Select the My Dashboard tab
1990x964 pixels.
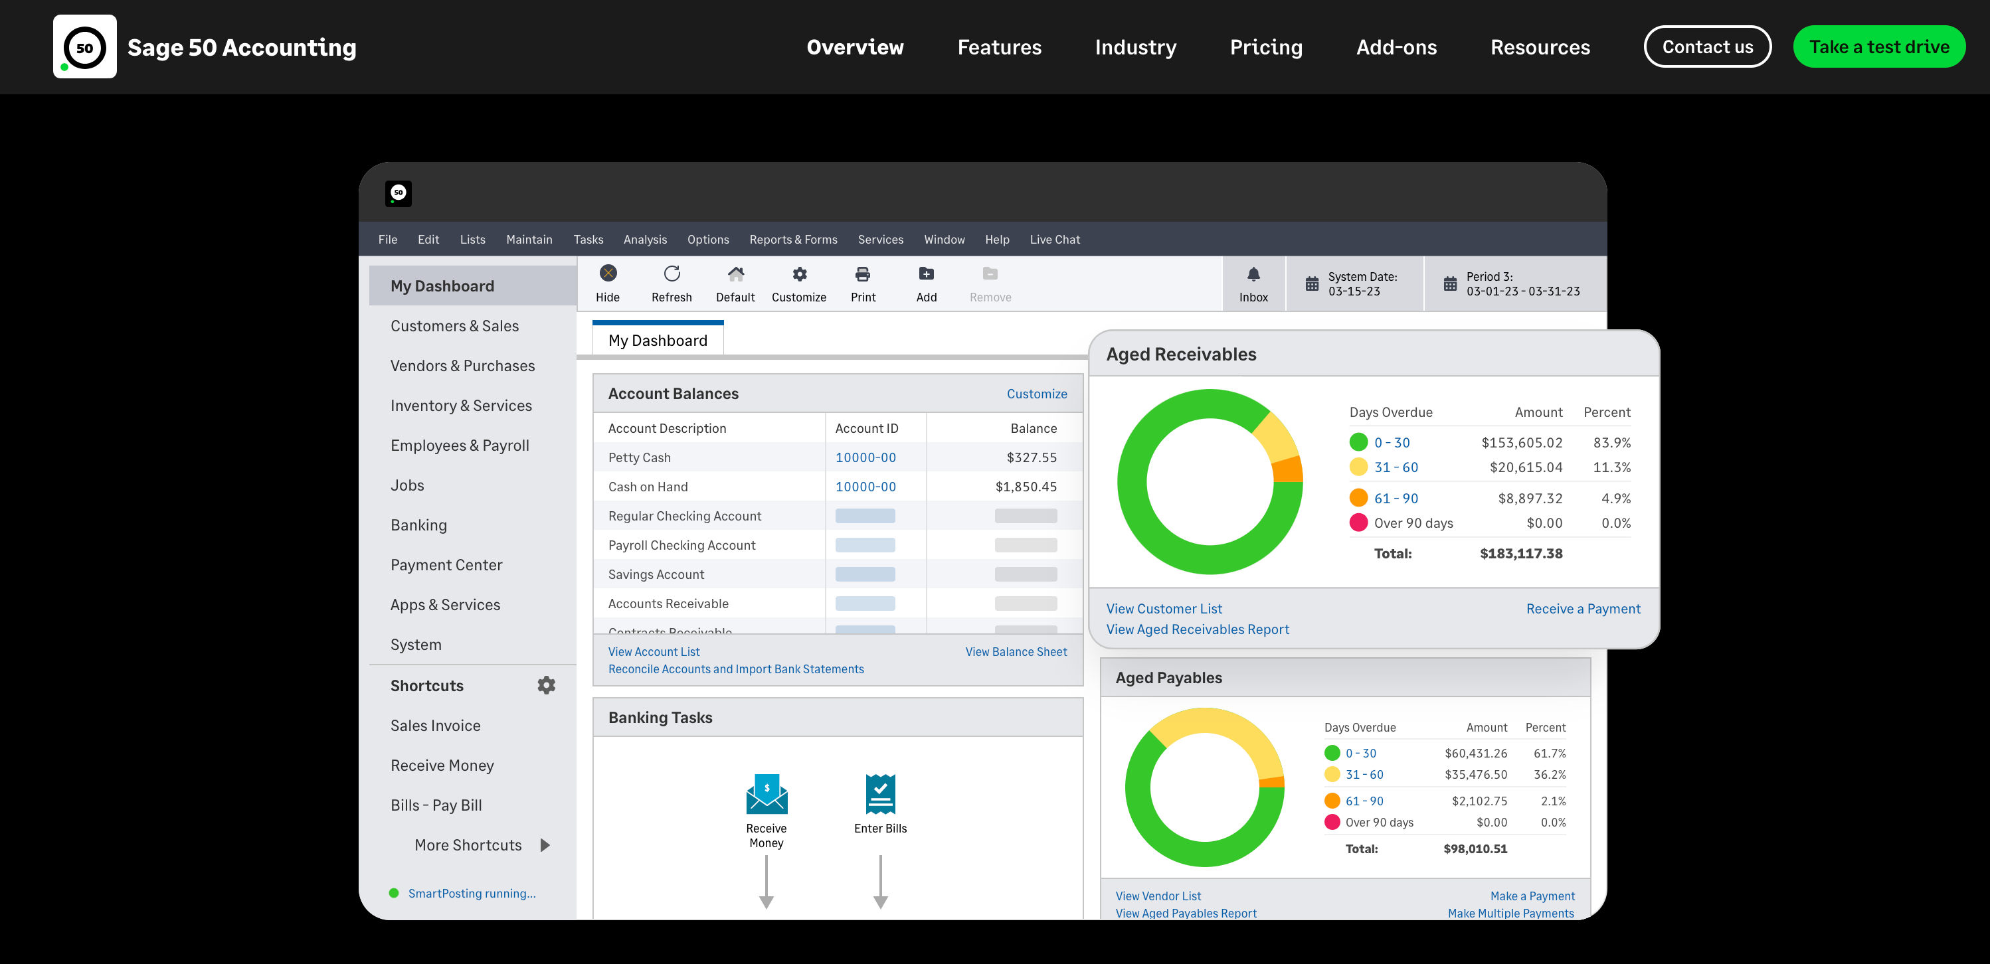[658, 340]
